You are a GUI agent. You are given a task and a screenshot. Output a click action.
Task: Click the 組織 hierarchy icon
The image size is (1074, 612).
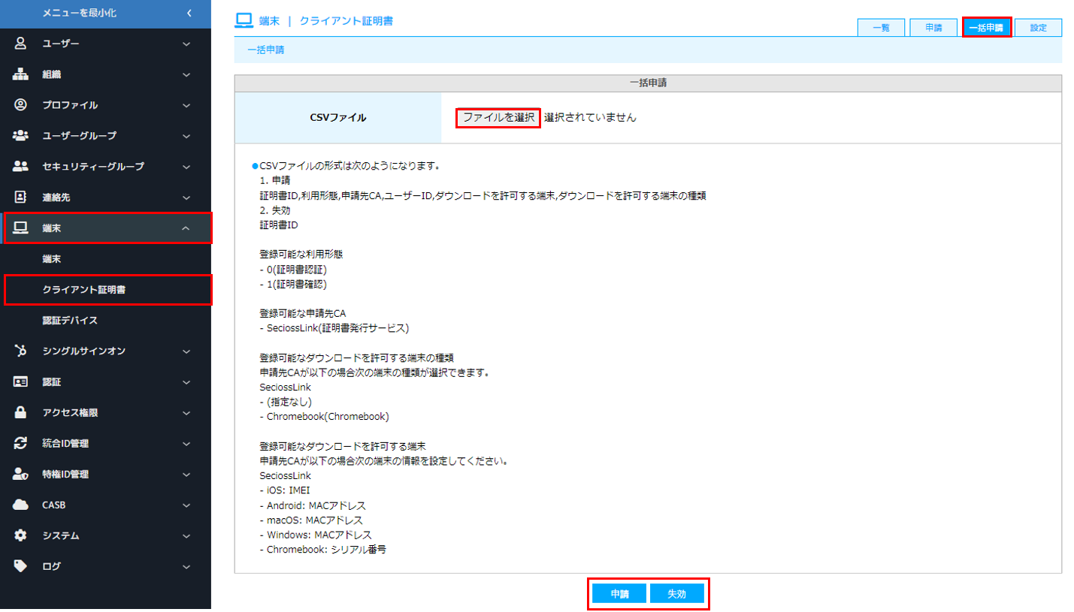(21, 74)
